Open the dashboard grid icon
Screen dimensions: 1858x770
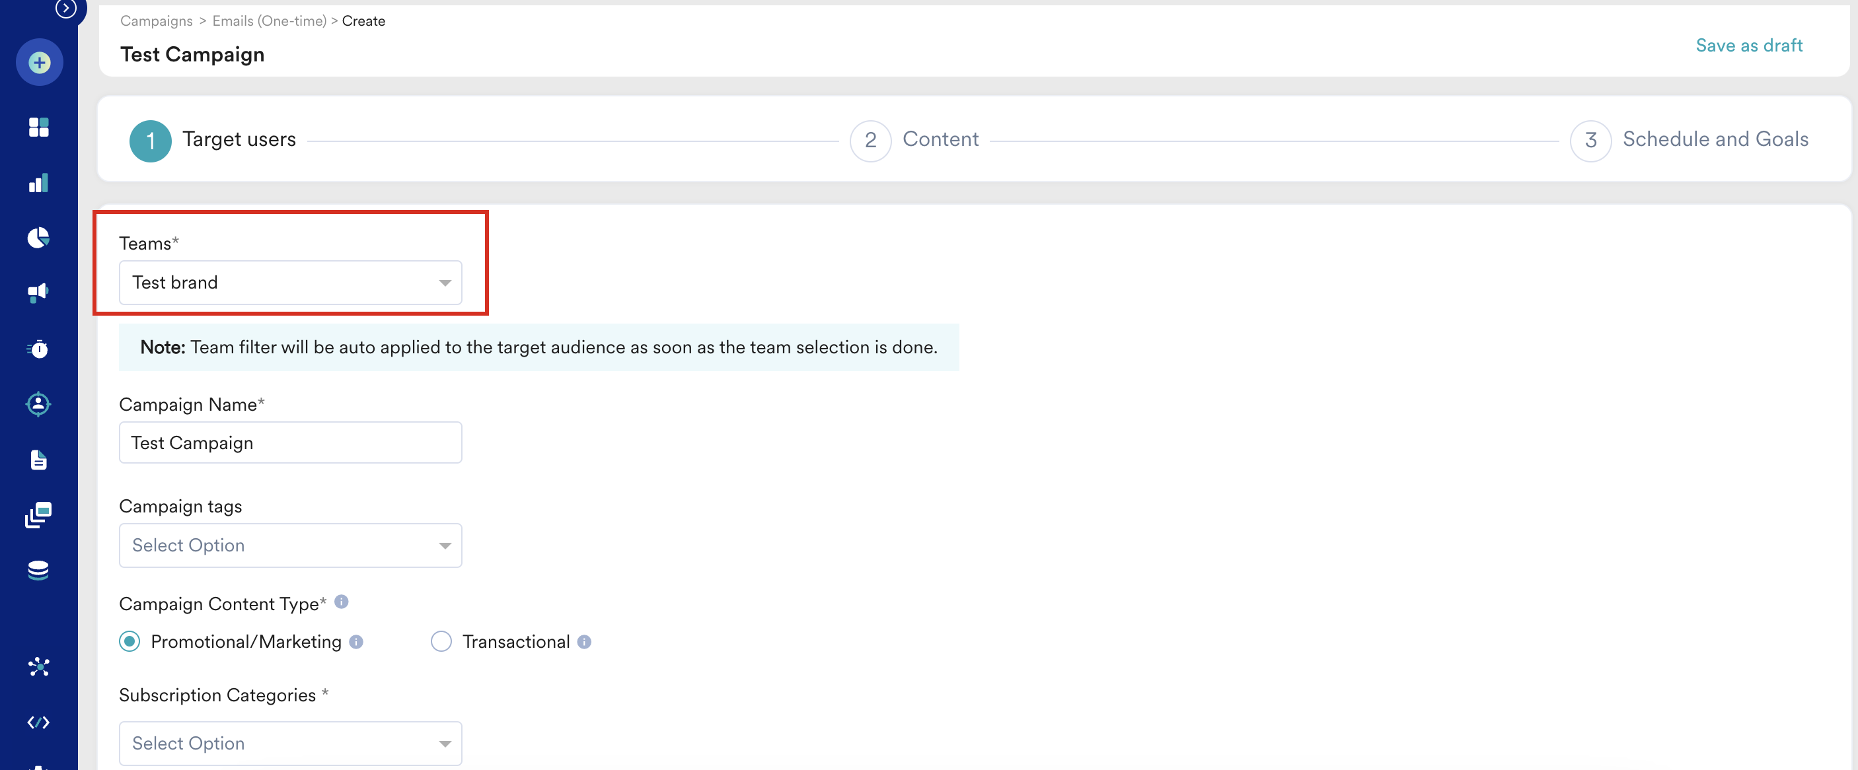click(39, 127)
